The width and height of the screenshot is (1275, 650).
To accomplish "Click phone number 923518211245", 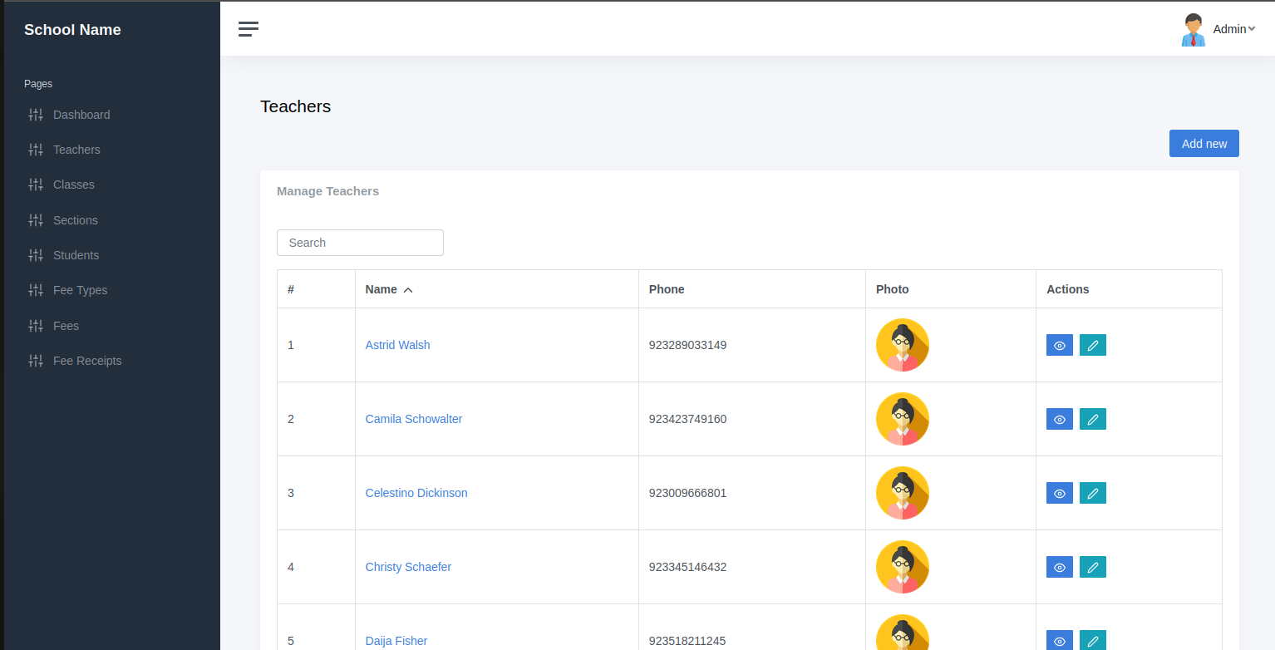I will tap(687, 641).
